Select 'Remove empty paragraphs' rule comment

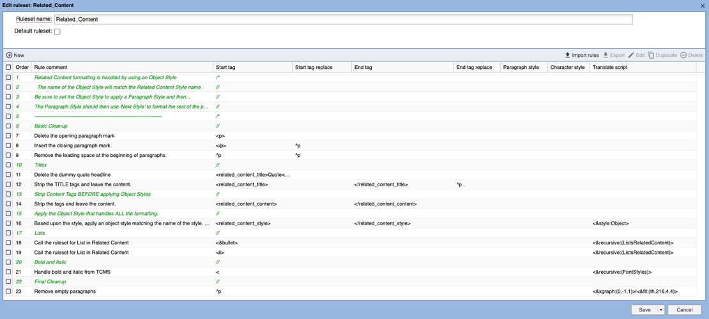tap(65, 292)
